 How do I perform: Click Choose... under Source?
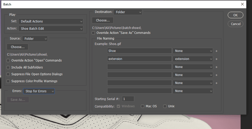(17, 47)
